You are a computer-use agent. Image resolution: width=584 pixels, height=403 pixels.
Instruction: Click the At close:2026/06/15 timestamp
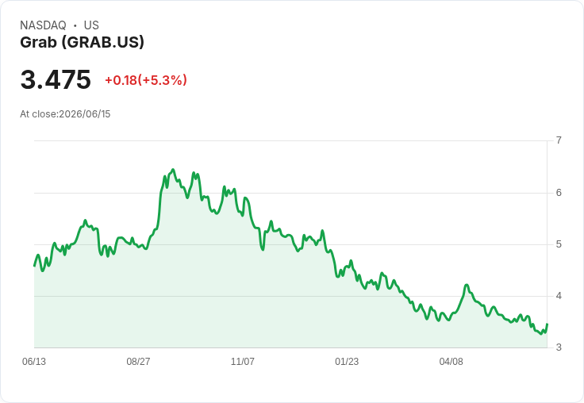point(65,114)
